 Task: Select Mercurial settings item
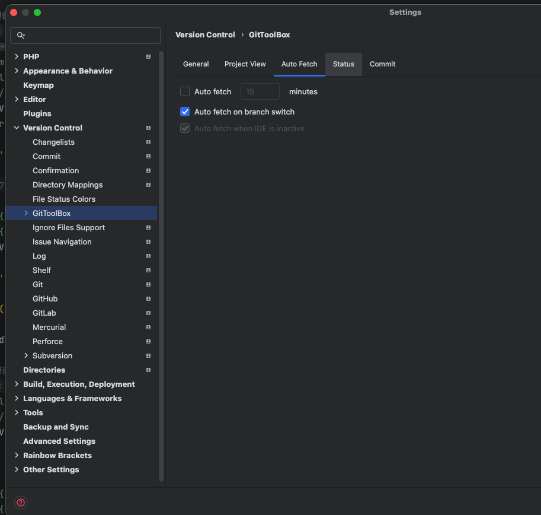coord(49,327)
